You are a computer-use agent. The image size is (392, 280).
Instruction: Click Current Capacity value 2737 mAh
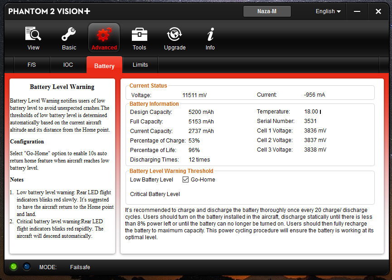click(201, 131)
